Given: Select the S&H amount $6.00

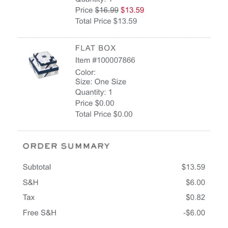Looking at the screenshot, I should click(x=195, y=182).
